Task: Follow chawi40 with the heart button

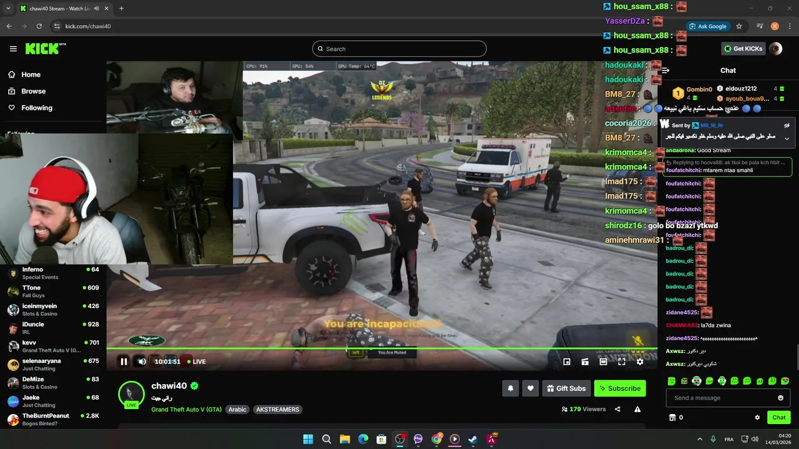Action: 531,389
